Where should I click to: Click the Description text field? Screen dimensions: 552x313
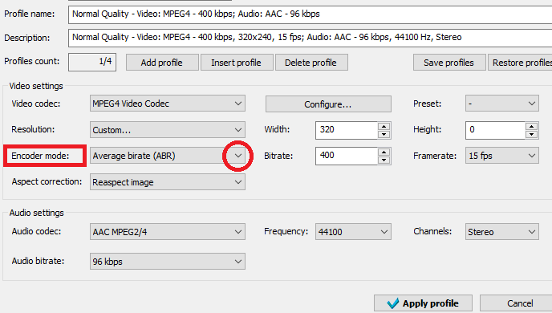(310, 38)
